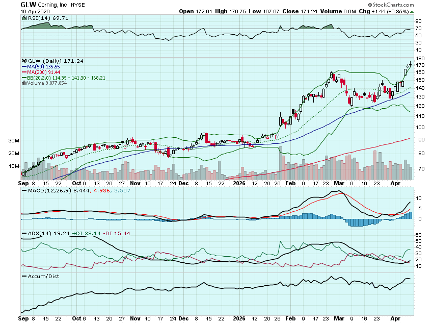The image size is (433, 323).
Task: Click the GLW ticker symbol title
Action: [29, 5]
